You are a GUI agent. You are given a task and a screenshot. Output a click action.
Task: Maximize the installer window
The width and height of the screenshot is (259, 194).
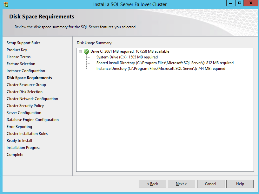tap(240, 3)
